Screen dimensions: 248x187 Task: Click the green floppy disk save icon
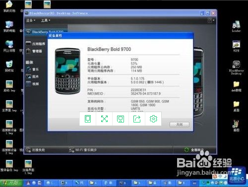pyautogui.click(x=121, y=119)
